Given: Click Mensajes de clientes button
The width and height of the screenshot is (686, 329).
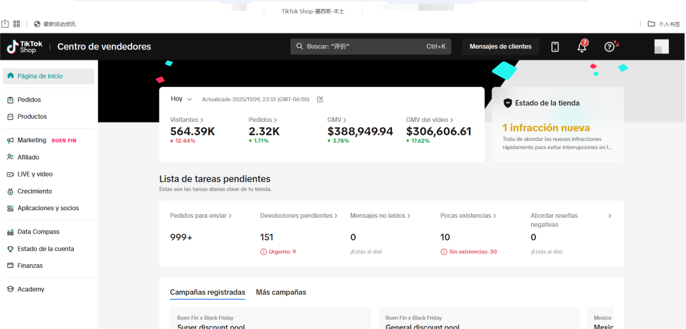Looking at the screenshot, I should (x=501, y=46).
